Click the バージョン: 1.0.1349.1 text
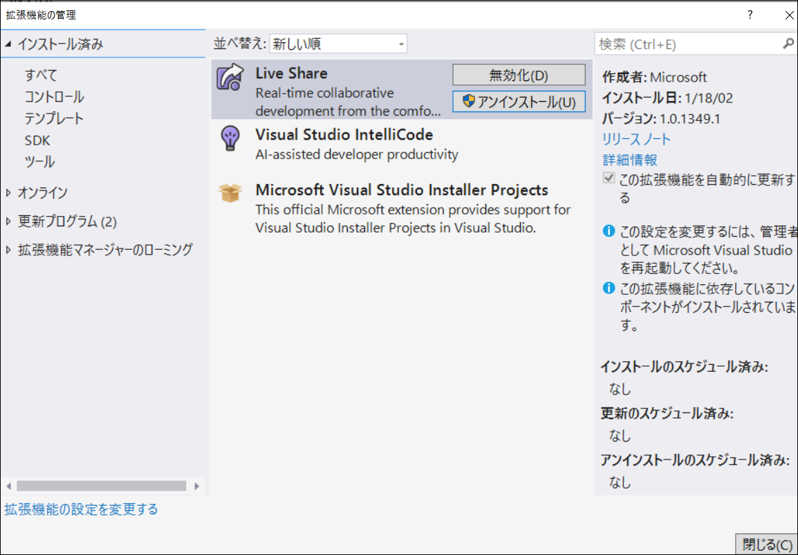 [x=661, y=118]
